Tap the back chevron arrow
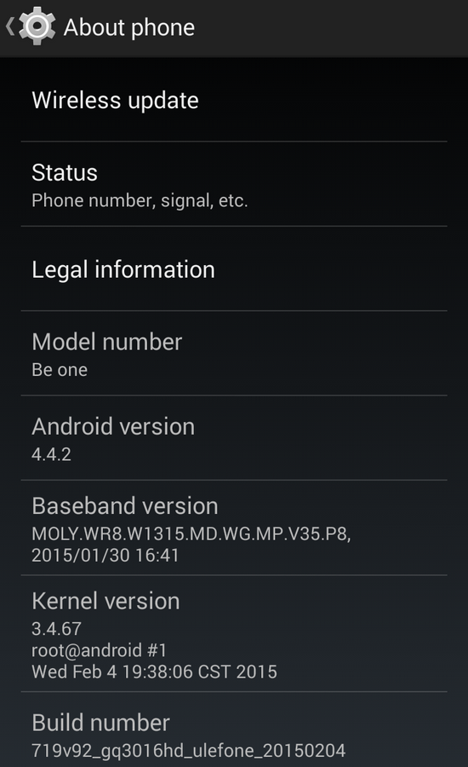Image resolution: width=468 pixels, height=767 pixels. click(x=9, y=26)
